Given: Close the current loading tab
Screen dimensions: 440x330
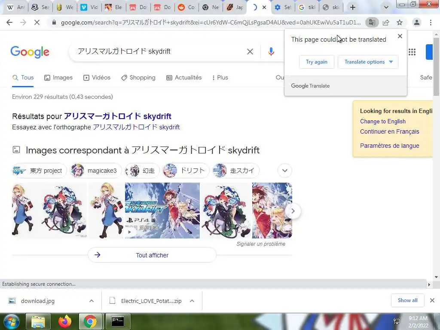Looking at the screenshot, I should [x=264, y=8].
